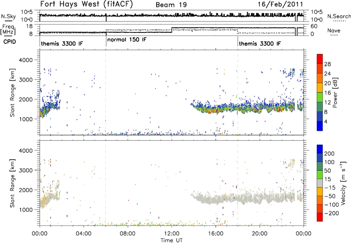Image resolution: width=351 pixels, height=243 pixels.
Task: Click the velocity colorbar '200' value
Action: coord(330,154)
